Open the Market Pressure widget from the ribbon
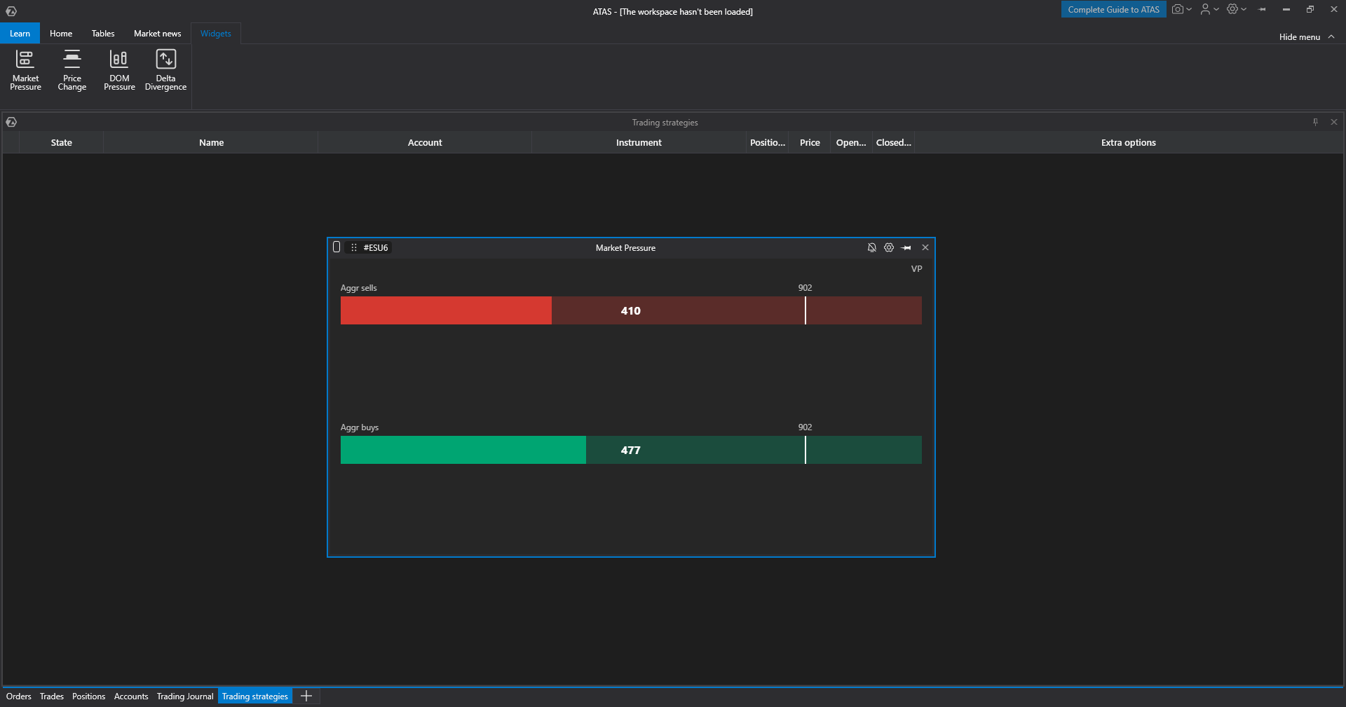Screen dimensions: 1346x707 (x=25, y=70)
